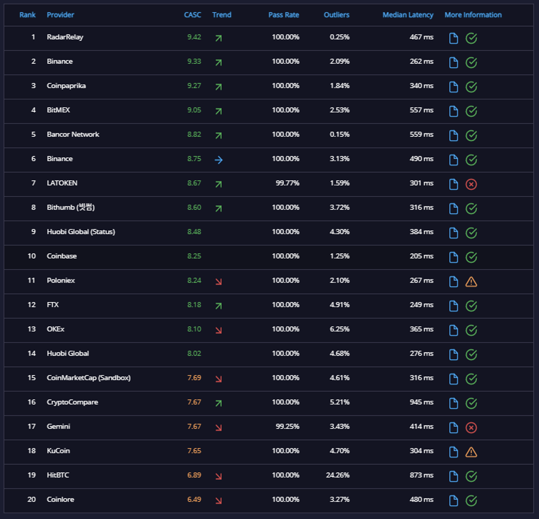Sort table by Rank column header
This screenshot has width=539, height=519.
28,15
